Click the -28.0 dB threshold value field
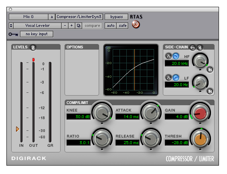Screen dimensions: 227x174 point(177,142)
